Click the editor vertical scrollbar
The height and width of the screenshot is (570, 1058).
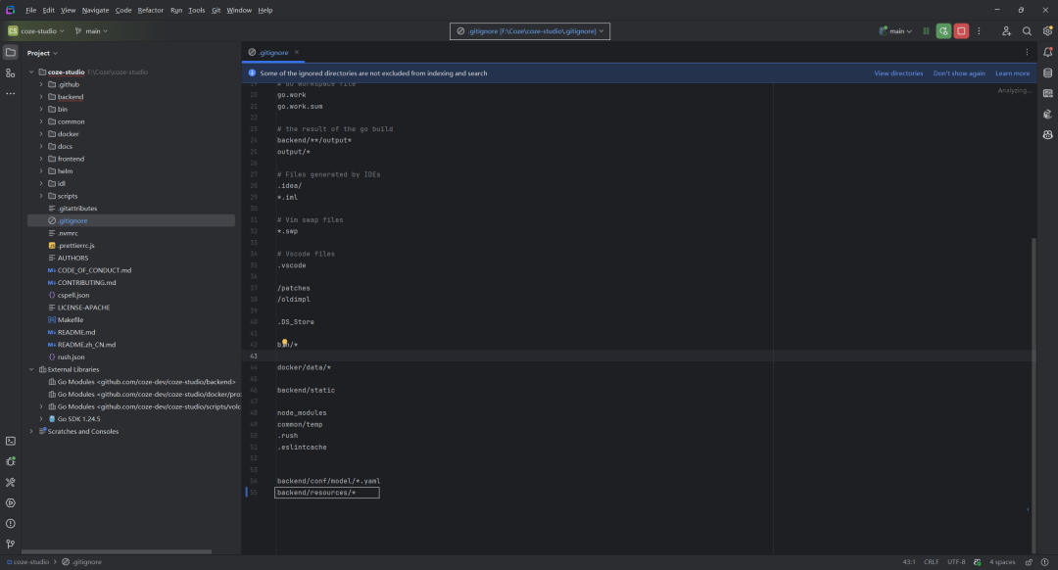1034,396
